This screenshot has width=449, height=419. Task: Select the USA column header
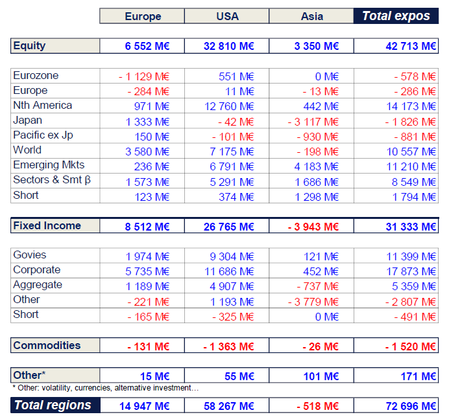click(x=226, y=16)
